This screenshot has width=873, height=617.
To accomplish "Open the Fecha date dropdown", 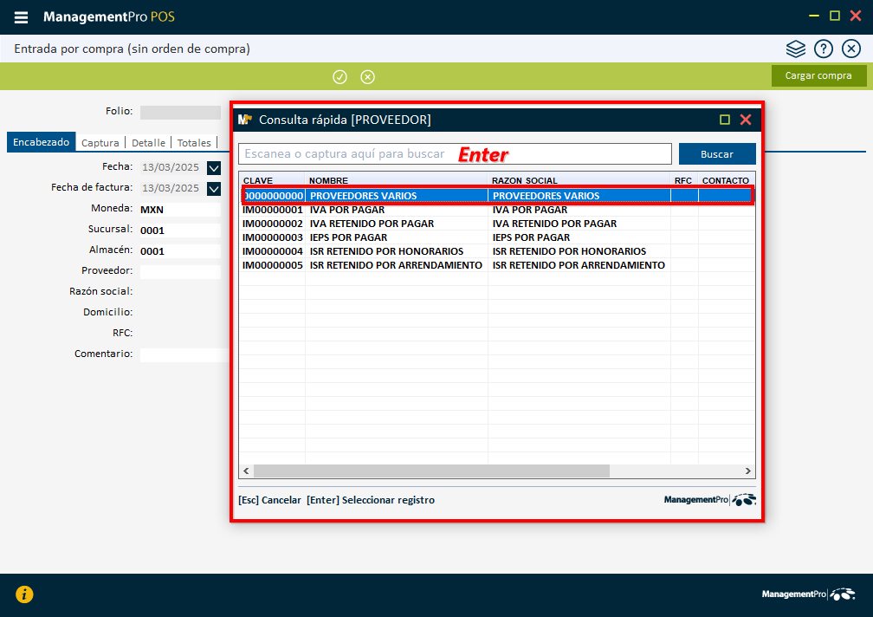I will coord(214,167).
